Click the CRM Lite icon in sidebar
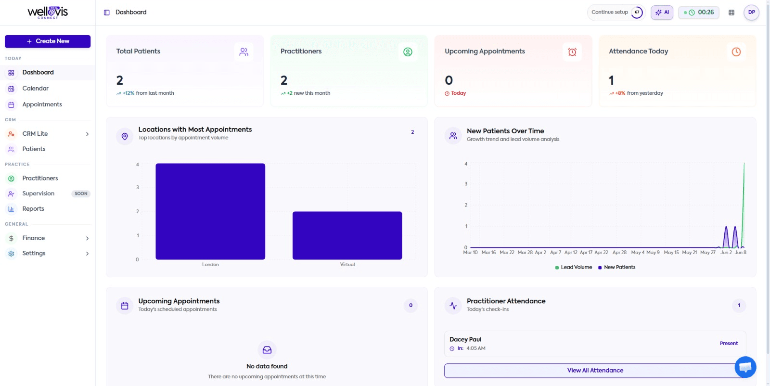770x386 pixels. 11,134
